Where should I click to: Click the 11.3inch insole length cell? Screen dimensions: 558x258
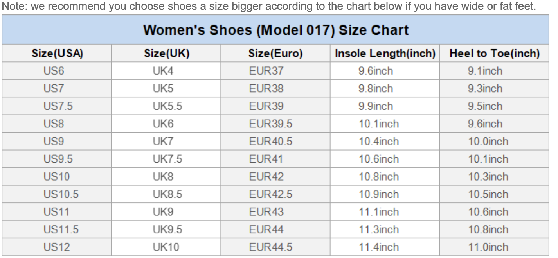[x=379, y=229]
